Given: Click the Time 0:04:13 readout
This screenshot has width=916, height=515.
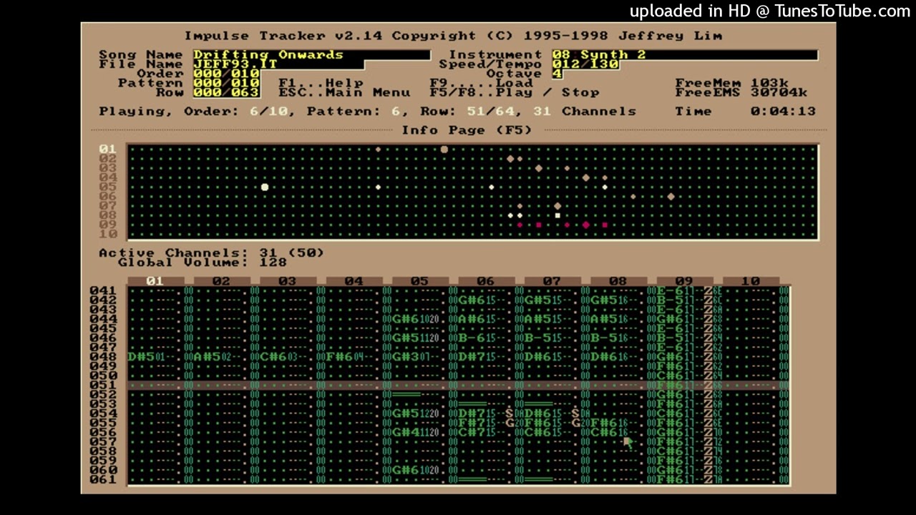Looking at the screenshot, I should (745, 111).
